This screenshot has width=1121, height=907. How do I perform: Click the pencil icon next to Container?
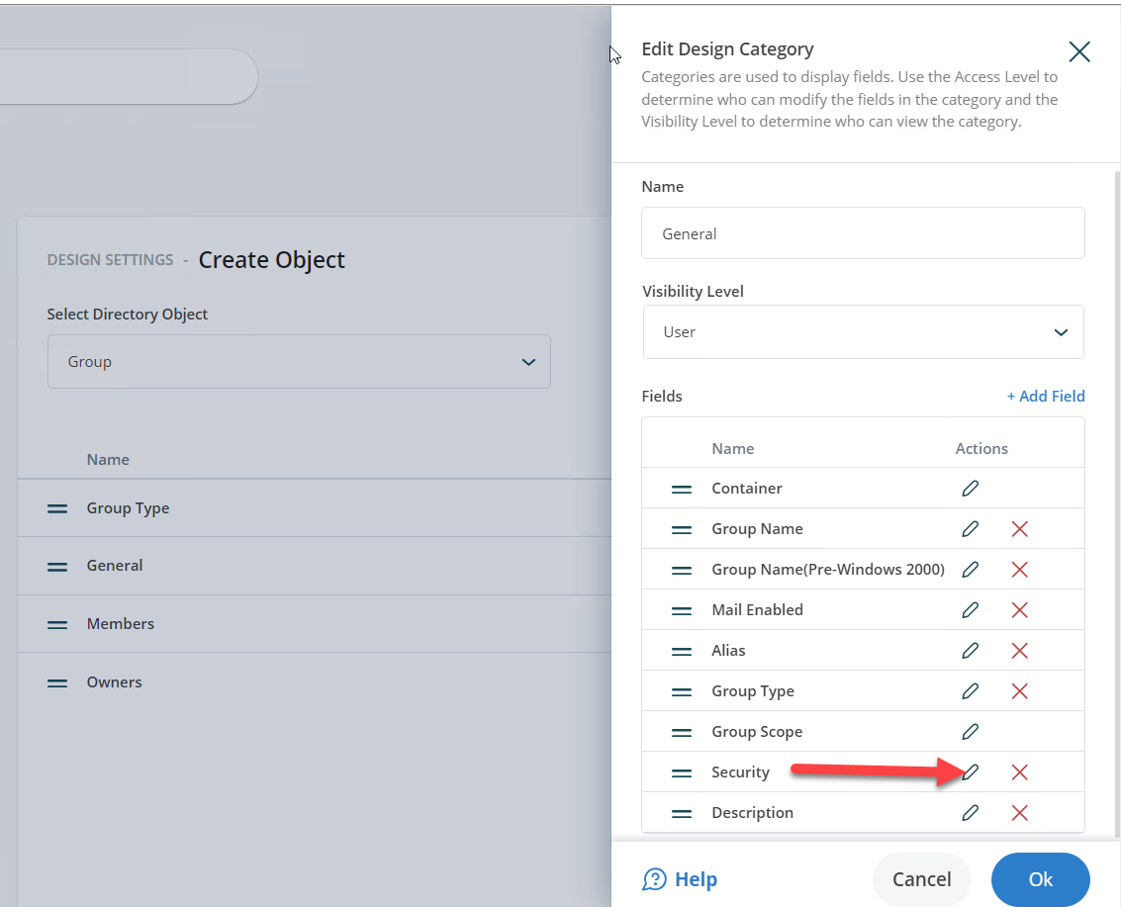tap(970, 488)
